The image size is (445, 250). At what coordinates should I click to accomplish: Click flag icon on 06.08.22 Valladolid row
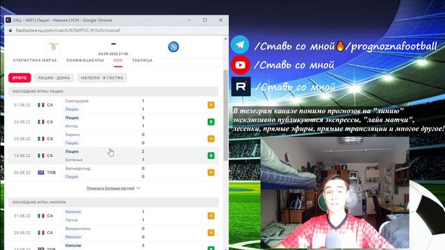pyautogui.click(x=41, y=172)
